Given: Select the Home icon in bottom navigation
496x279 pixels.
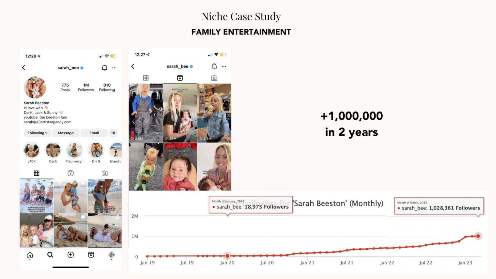Looking at the screenshot, I should [29, 255].
